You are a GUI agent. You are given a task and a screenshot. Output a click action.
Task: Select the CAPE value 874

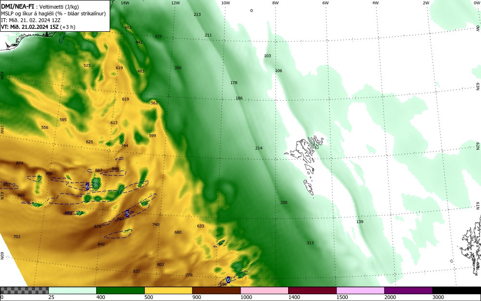tap(20, 163)
